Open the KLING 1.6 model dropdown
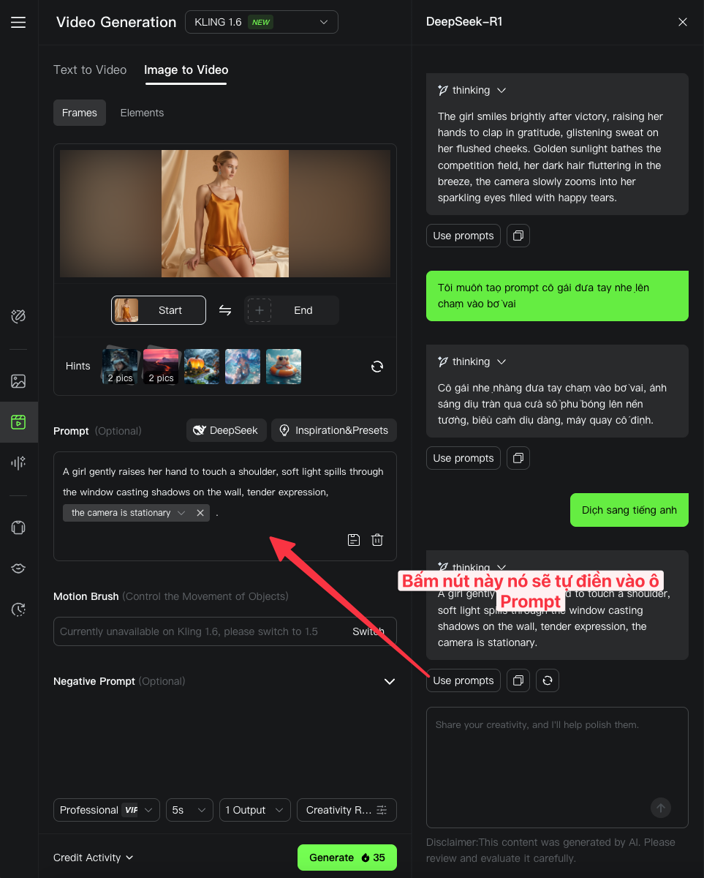Image resolution: width=704 pixels, height=878 pixels. tap(261, 22)
